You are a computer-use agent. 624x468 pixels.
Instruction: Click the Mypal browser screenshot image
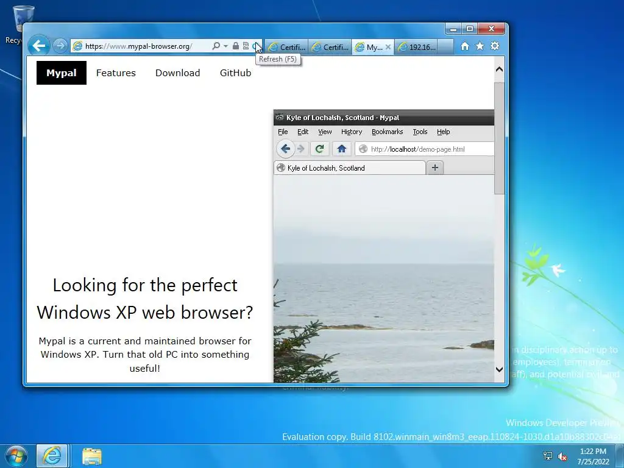[384, 246]
